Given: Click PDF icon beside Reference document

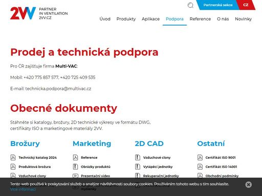Looking at the screenshot, I should coord(75,158).
